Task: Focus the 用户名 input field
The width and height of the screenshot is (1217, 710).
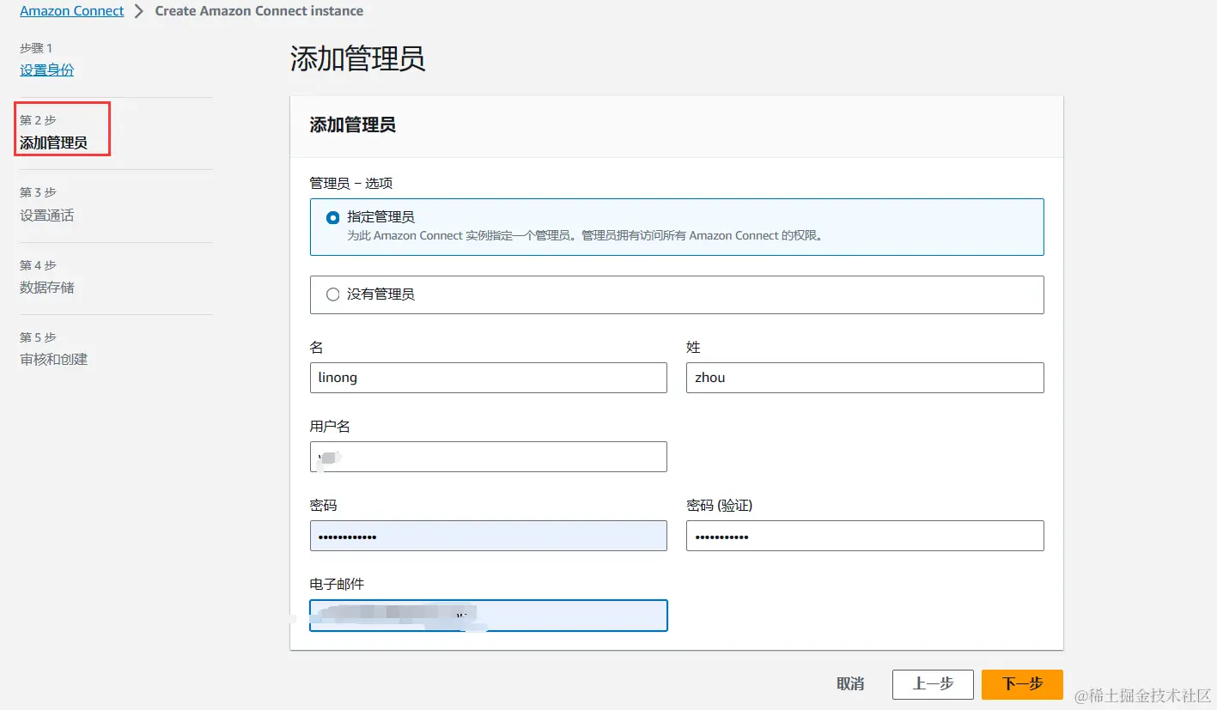Action: 488,457
